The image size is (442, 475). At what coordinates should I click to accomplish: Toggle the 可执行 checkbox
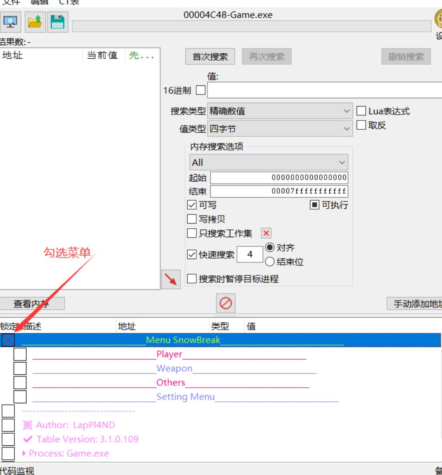tap(315, 205)
